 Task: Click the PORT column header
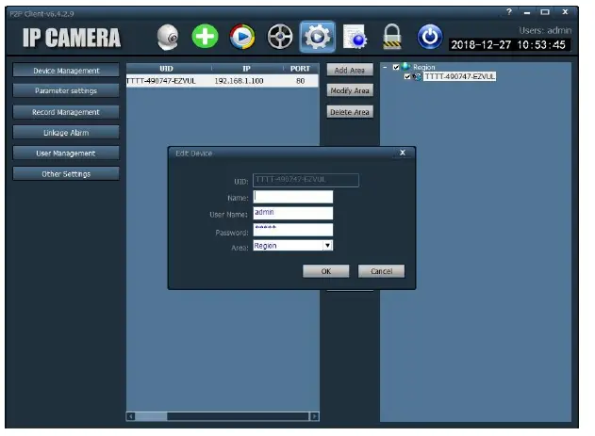coord(300,69)
